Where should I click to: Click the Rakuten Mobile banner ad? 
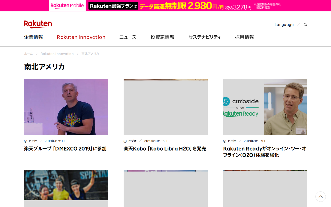click(x=165, y=6)
